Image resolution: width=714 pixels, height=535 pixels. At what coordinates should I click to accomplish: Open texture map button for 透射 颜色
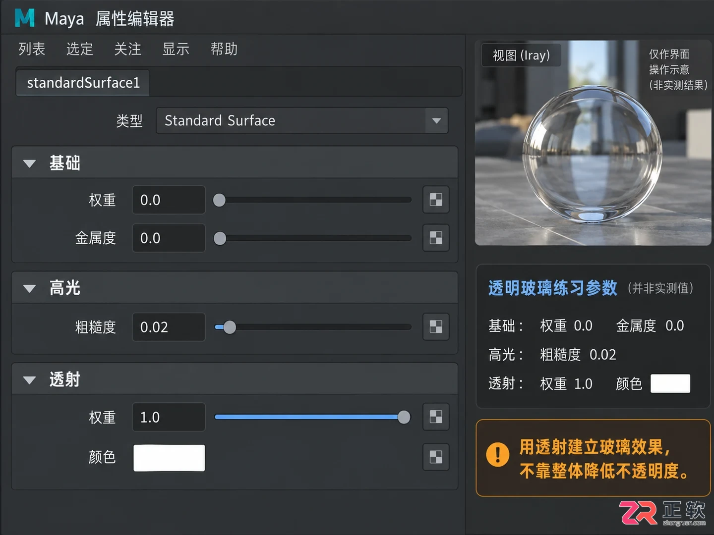click(436, 457)
